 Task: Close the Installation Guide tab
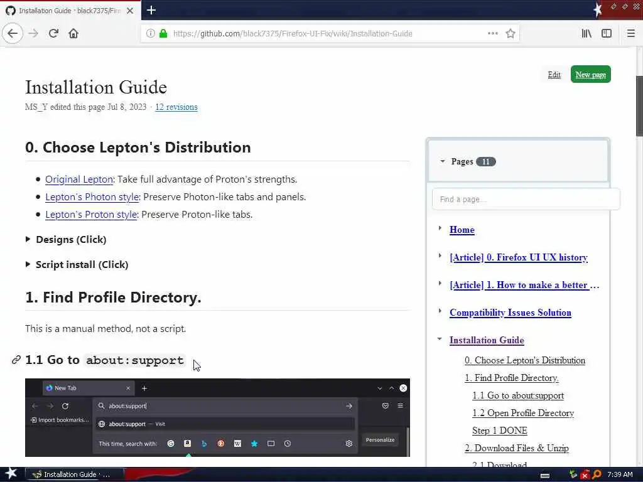coord(129,11)
